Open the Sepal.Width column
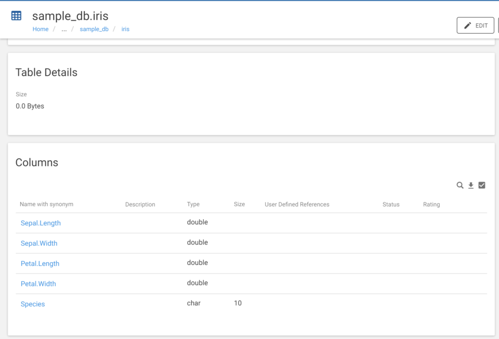Viewport: 499px width, 339px height. tap(39, 243)
